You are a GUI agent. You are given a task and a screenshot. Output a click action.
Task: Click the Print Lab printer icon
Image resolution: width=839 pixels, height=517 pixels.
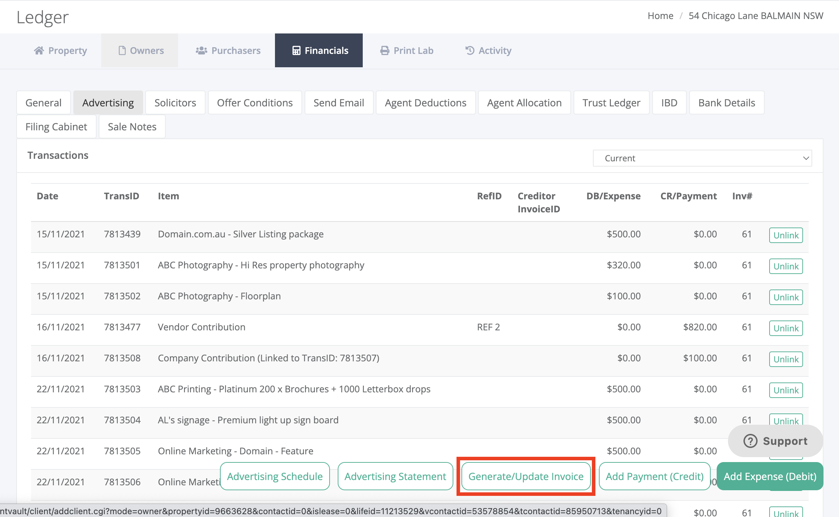point(385,51)
